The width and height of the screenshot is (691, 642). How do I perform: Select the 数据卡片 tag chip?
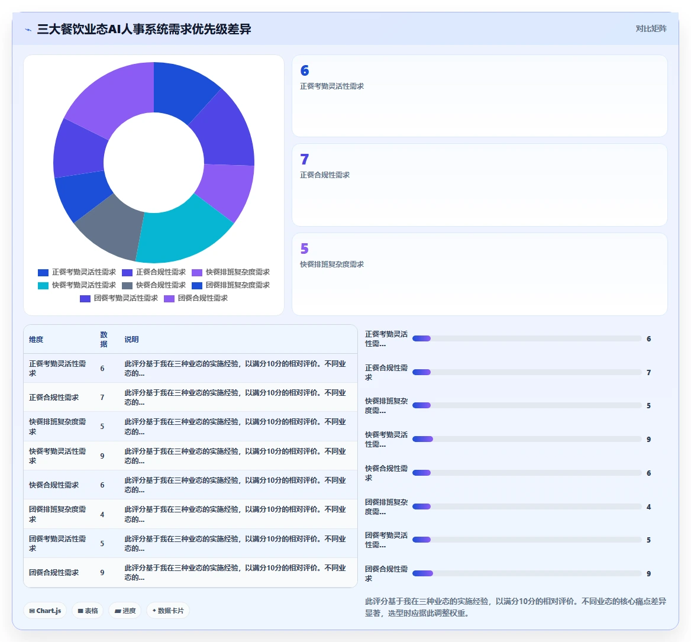[168, 611]
